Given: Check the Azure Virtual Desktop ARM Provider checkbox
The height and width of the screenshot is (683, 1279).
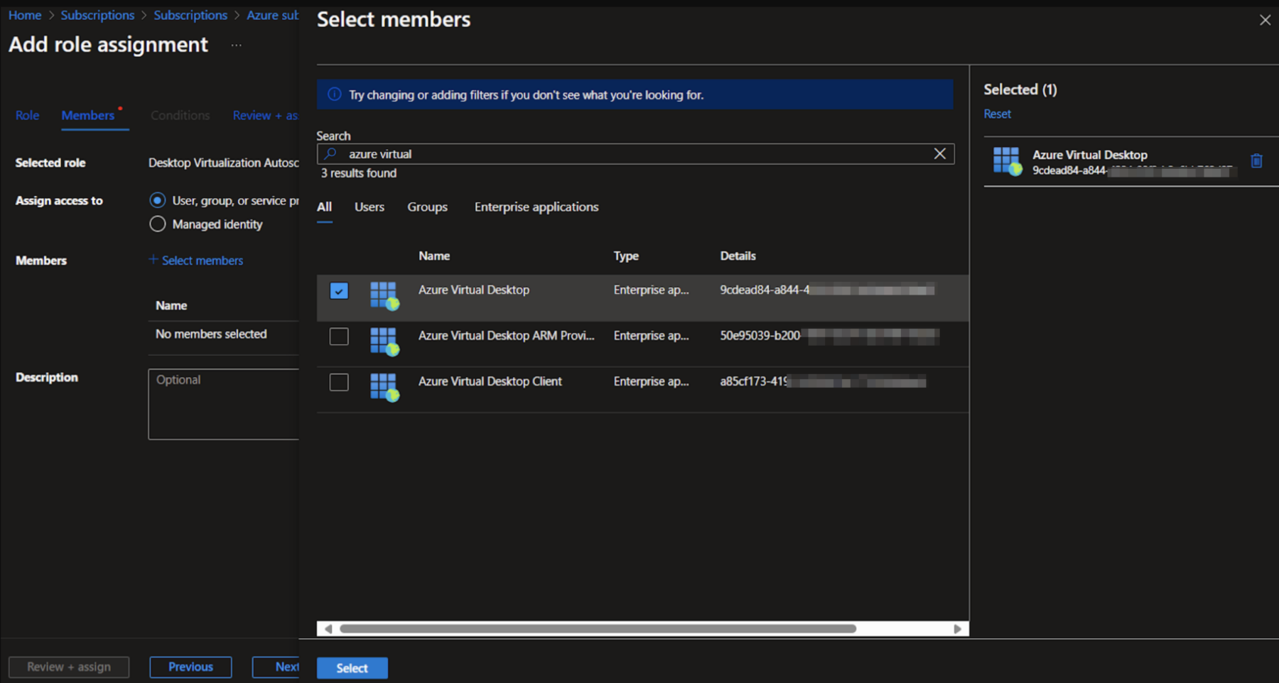Looking at the screenshot, I should (x=339, y=336).
